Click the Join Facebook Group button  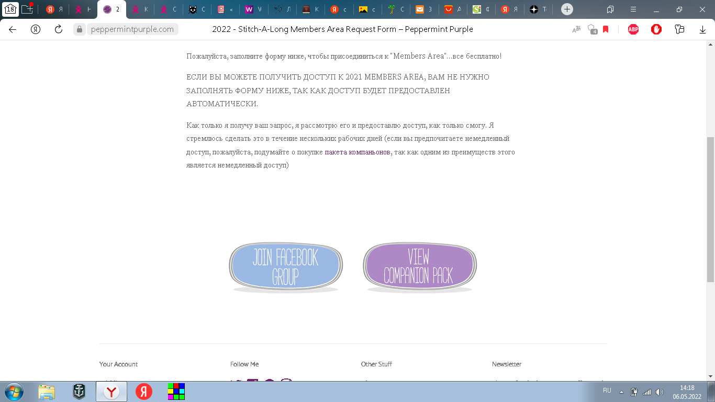pos(285,266)
